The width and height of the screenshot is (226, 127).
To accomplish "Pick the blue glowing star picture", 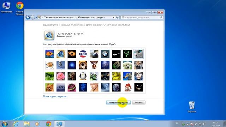I will (72, 65).
